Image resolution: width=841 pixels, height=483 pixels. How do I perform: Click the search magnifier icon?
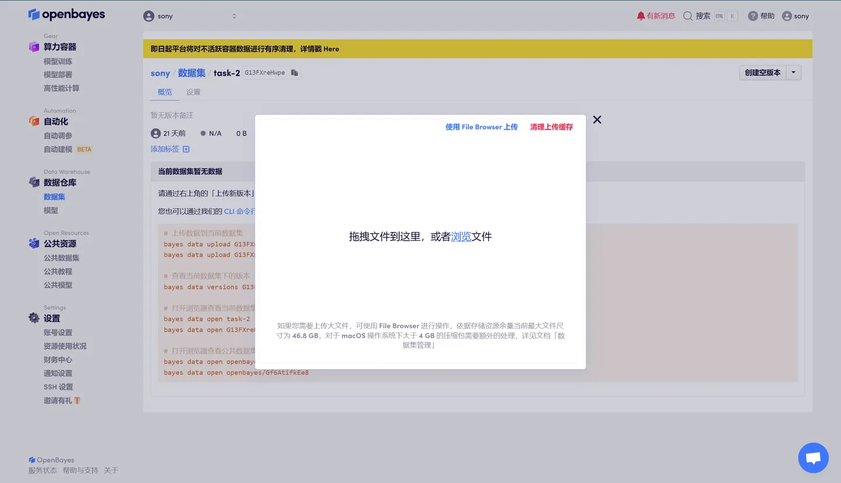pyautogui.click(x=687, y=16)
